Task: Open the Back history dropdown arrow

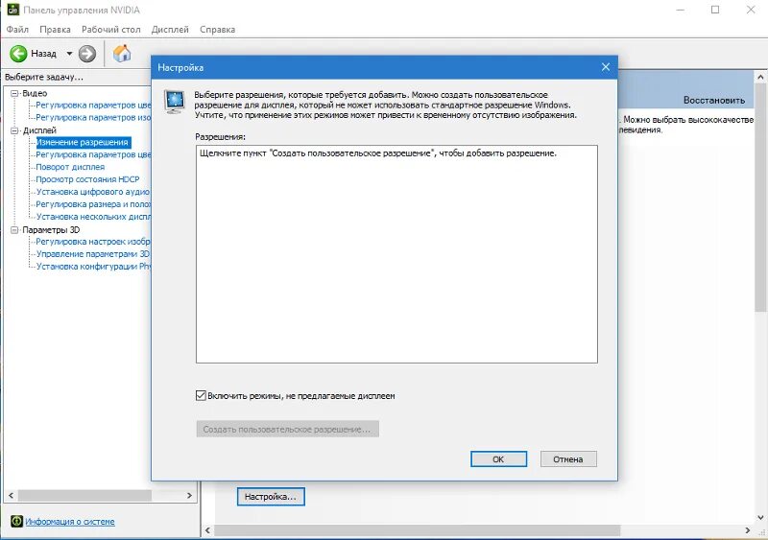Action: click(x=69, y=54)
